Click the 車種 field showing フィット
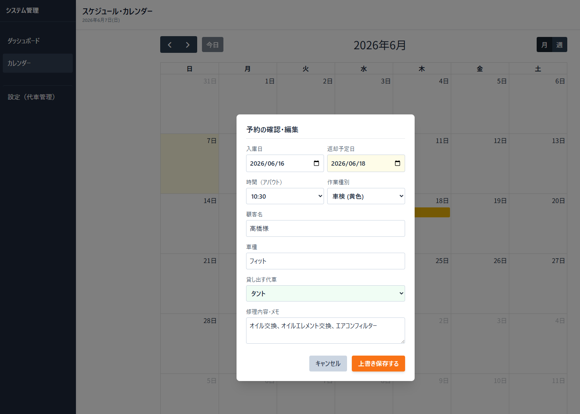 [326, 261]
